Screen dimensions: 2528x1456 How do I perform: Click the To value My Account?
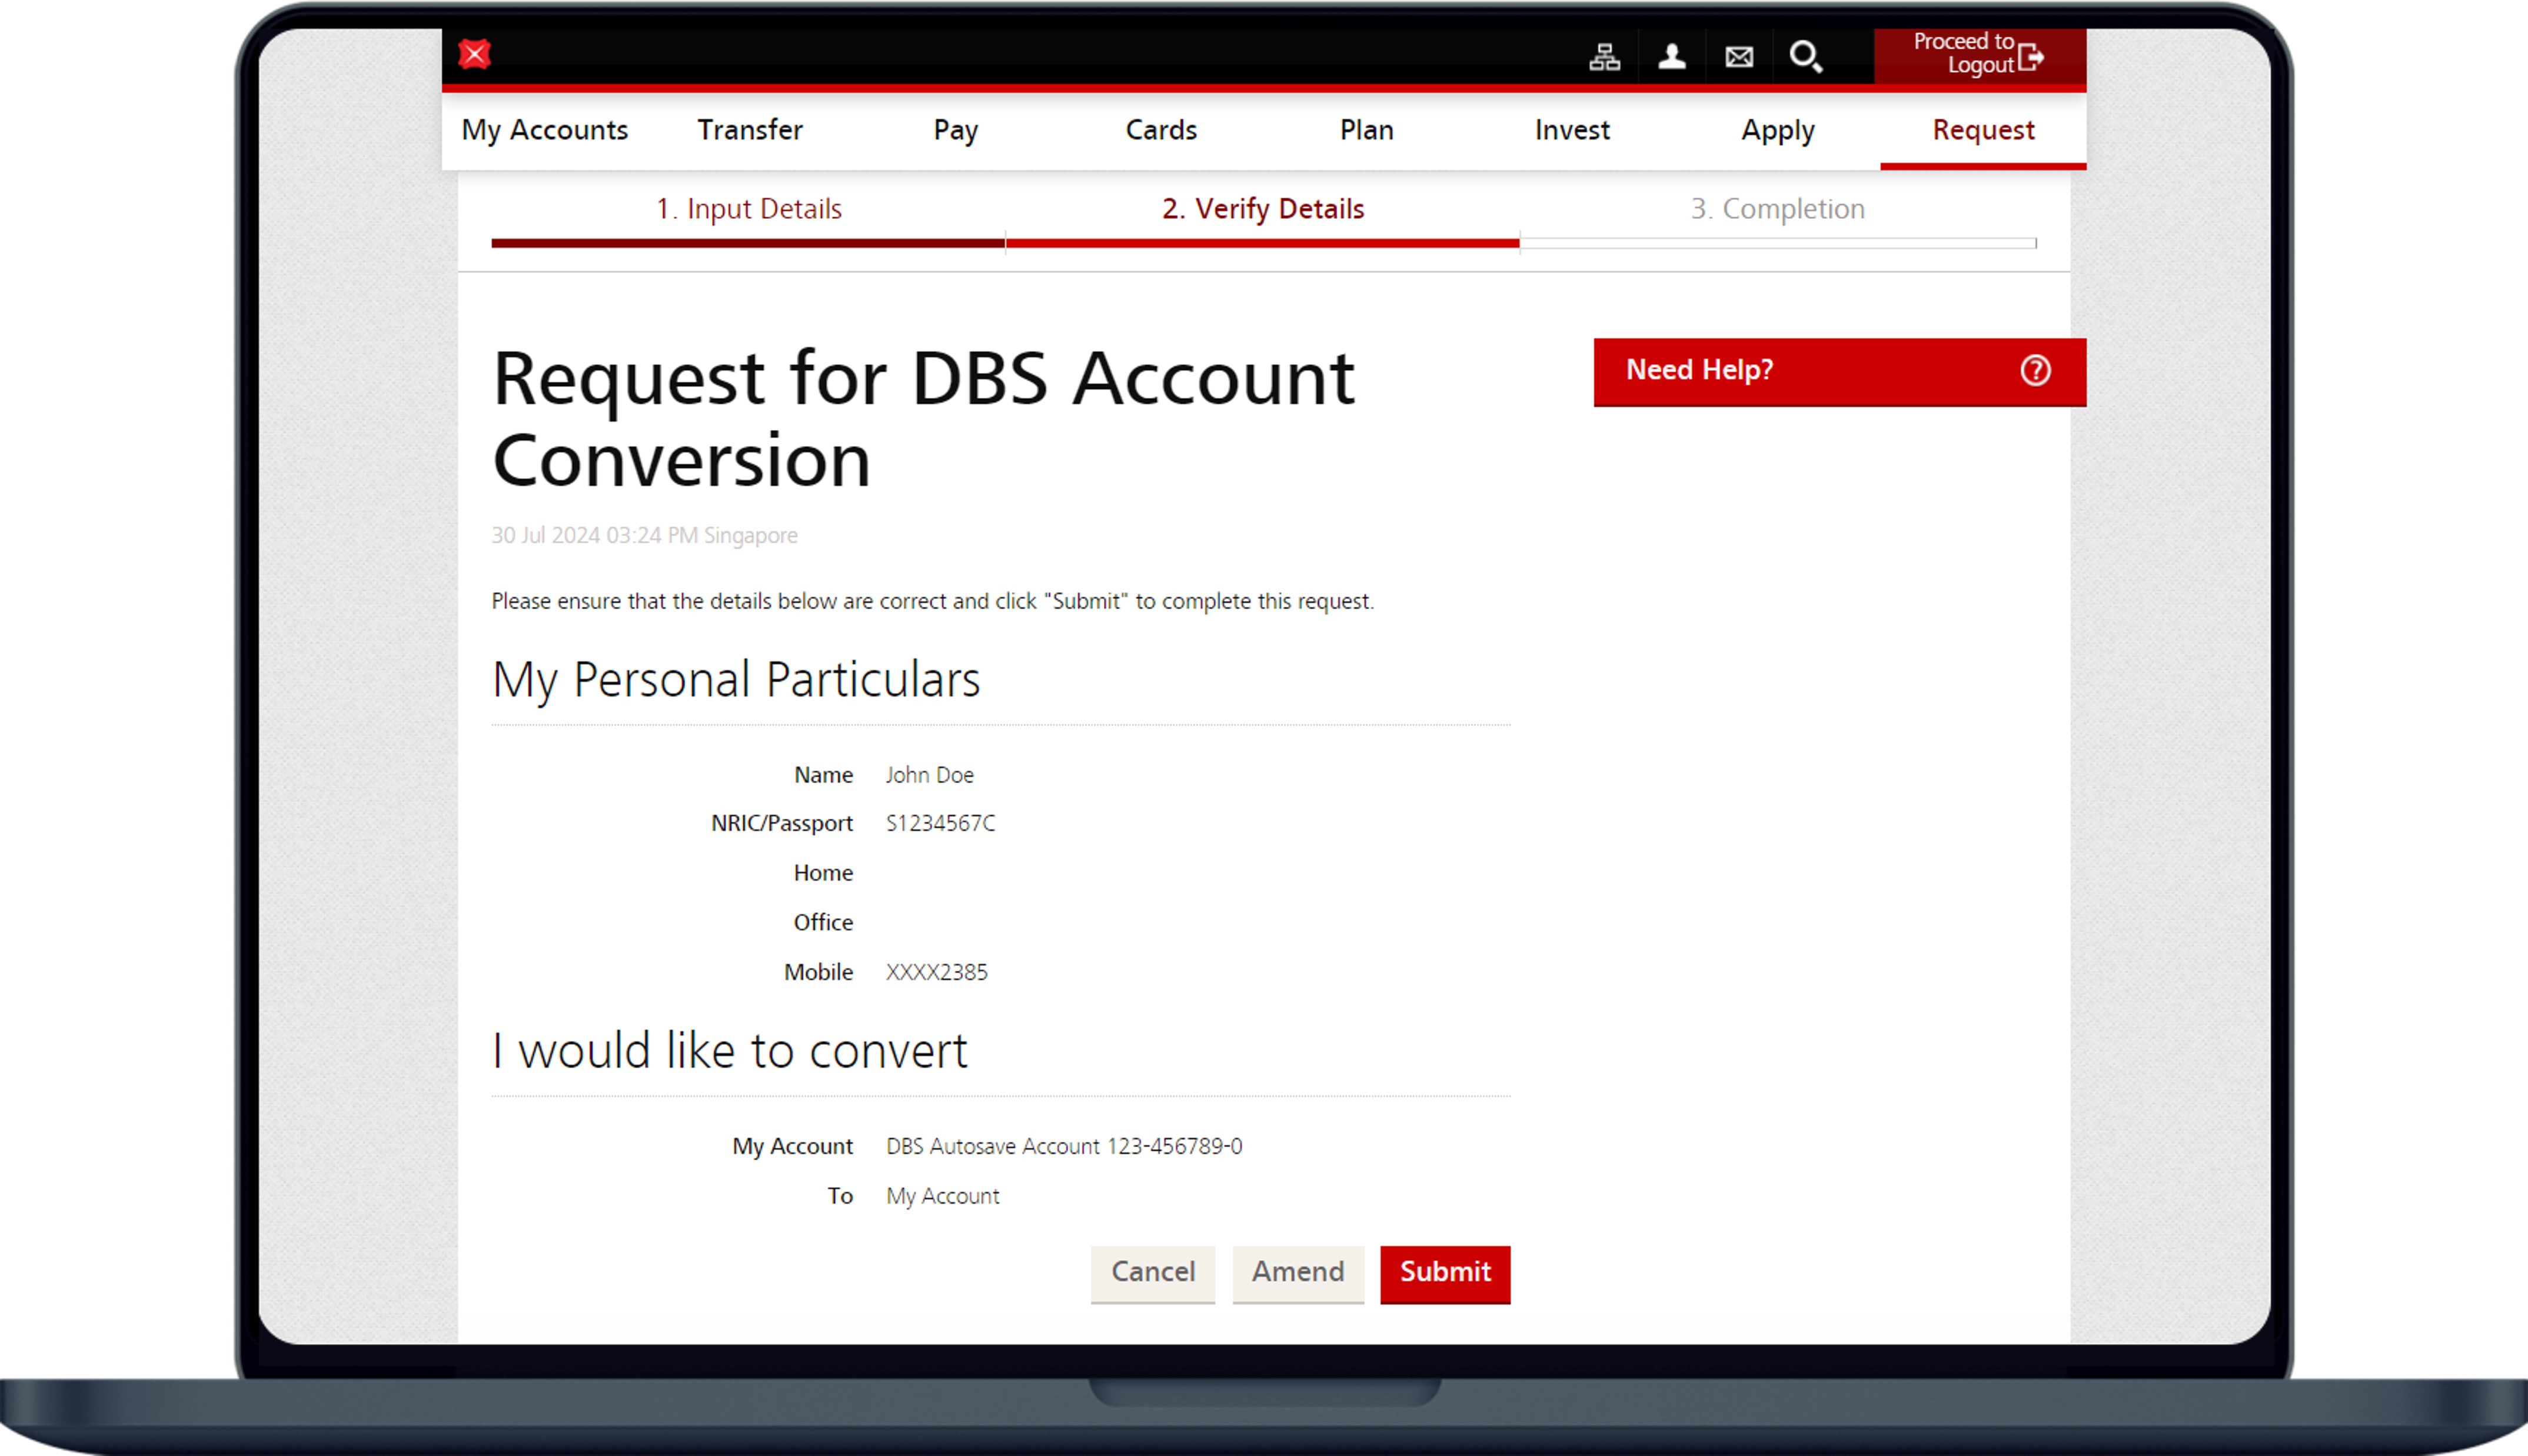942,1196
